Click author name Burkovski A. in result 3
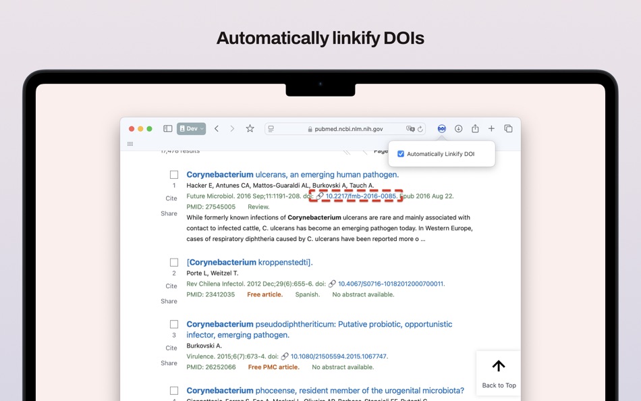The width and height of the screenshot is (641, 401). [x=204, y=346]
